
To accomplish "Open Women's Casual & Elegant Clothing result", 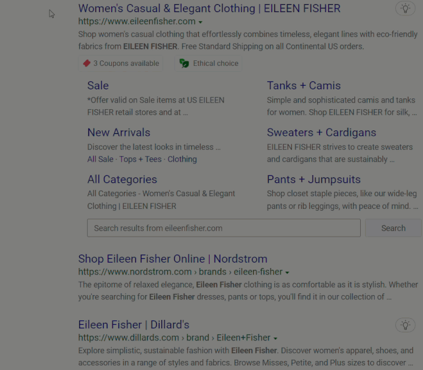I will click(209, 8).
